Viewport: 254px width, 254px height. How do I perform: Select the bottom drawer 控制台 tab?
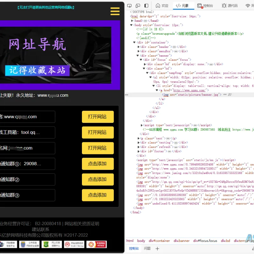point(134,248)
